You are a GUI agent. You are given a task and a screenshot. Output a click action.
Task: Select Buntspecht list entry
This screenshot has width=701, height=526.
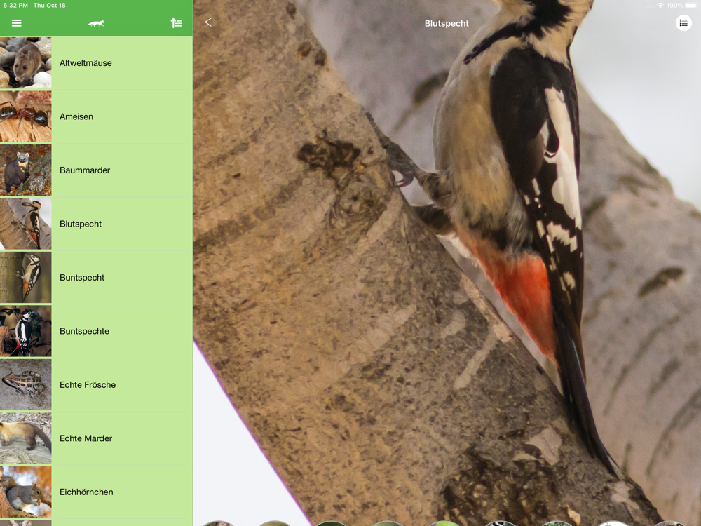point(96,278)
